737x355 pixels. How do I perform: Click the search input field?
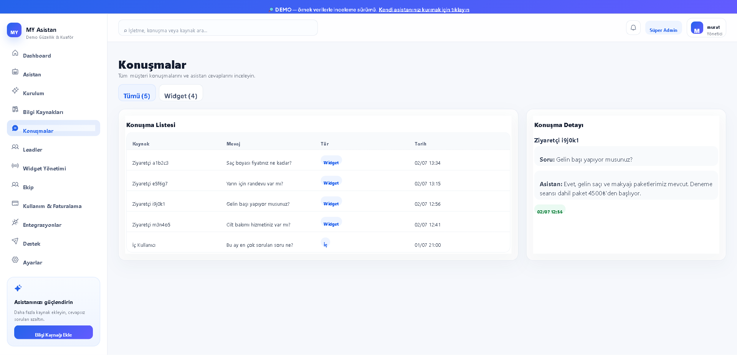click(218, 28)
